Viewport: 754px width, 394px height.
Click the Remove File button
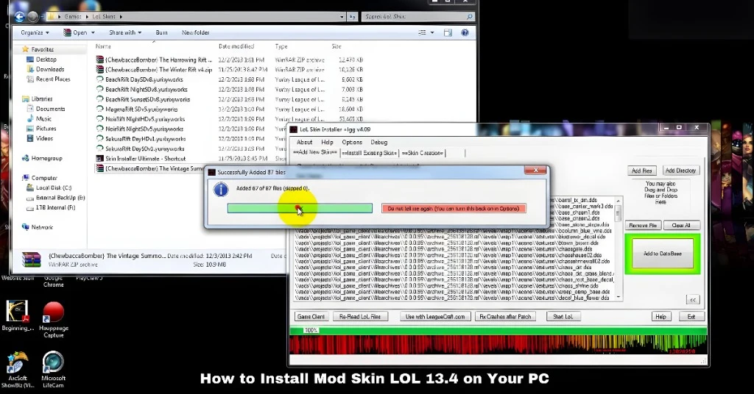point(643,225)
